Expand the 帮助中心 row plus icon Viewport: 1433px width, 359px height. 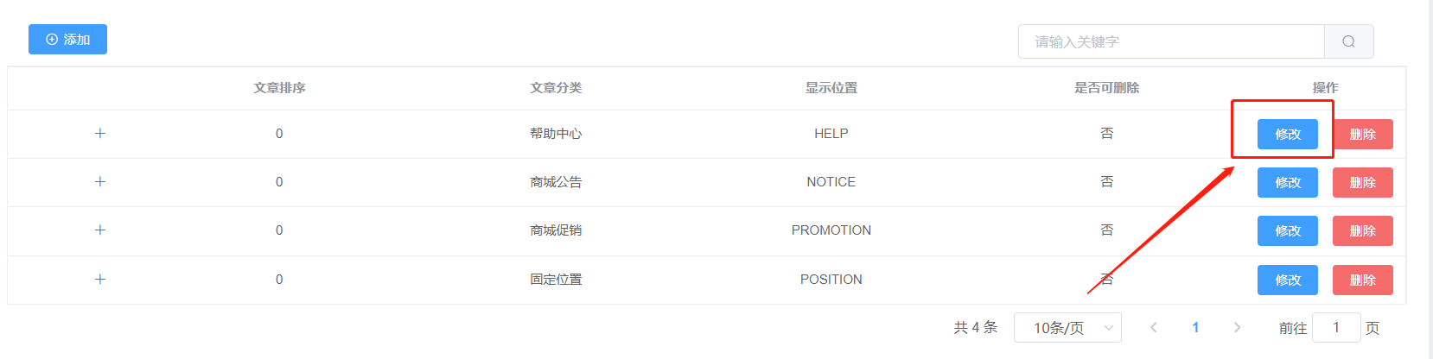(100, 133)
